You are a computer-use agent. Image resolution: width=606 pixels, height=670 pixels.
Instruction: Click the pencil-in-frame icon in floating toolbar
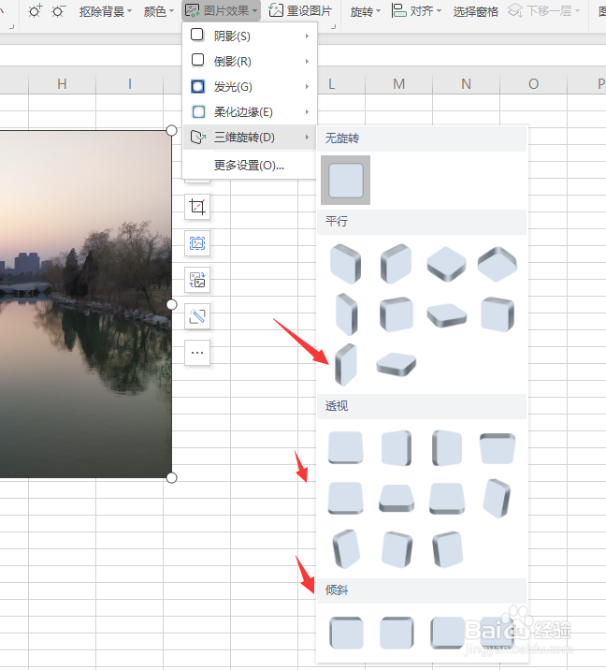click(x=197, y=316)
